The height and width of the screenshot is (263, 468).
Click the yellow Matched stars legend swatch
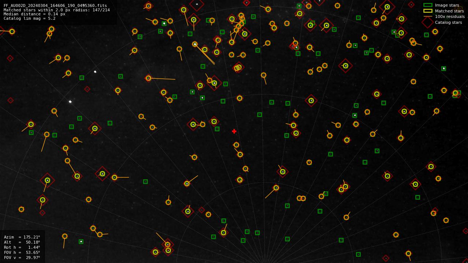tap(428, 11)
